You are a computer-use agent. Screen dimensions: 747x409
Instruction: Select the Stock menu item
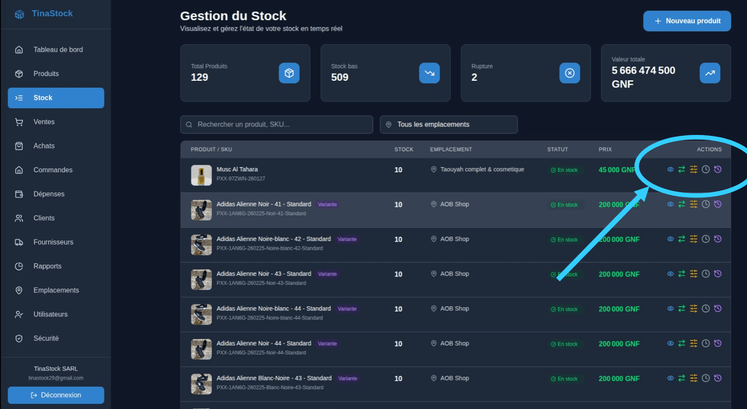pyautogui.click(x=56, y=98)
